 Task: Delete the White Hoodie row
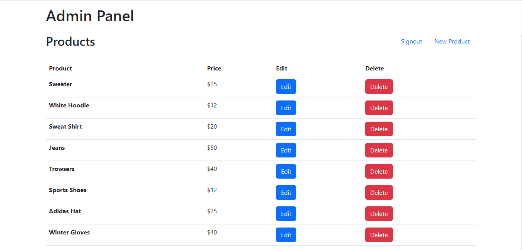379,108
